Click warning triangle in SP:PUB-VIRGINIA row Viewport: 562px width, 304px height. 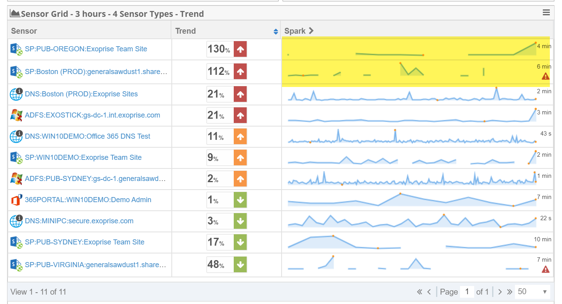(546, 269)
